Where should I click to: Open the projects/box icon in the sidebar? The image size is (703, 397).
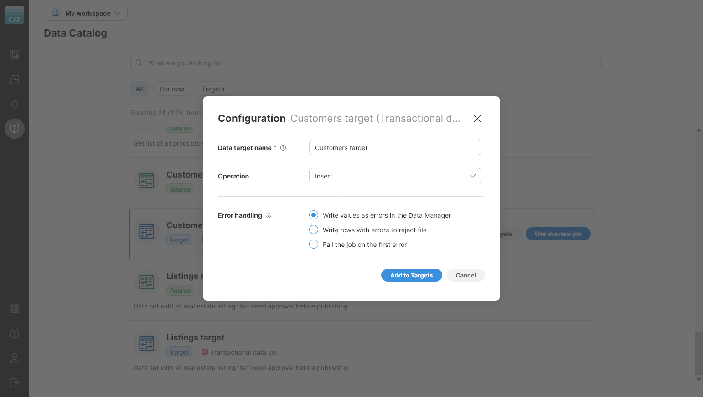(x=14, y=79)
